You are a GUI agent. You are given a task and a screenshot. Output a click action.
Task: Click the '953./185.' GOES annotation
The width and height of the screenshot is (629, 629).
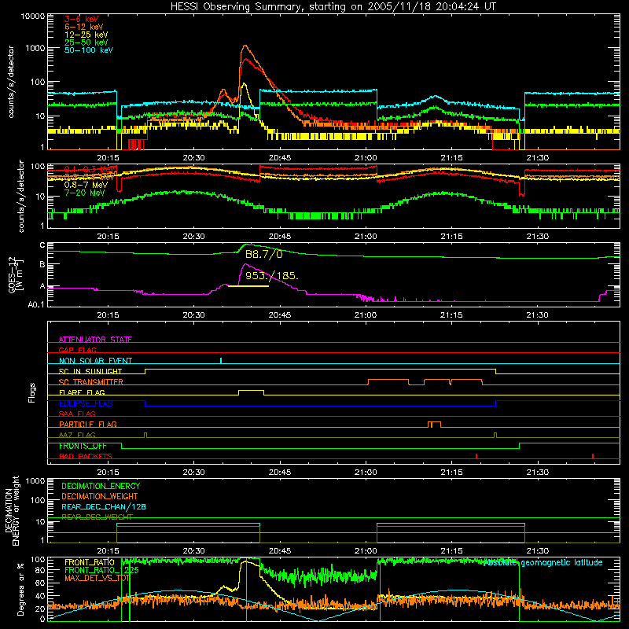click(272, 276)
